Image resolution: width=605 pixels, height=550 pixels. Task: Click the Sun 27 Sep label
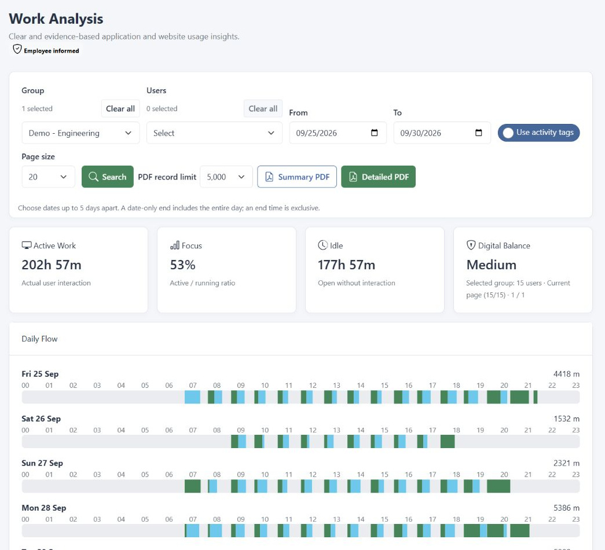(42, 463)
